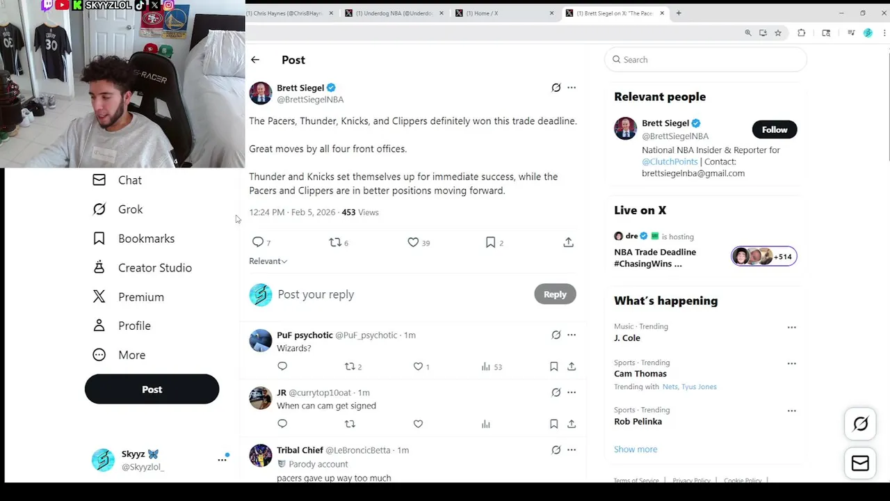Open Creator Studio from the sidebar
This screenshot has height=501, width=890.
[x=154, y=268]
